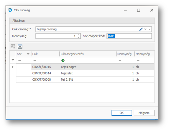The width and height of the screenshot is (169, 131).
Task: Open the Cikk csomag dropdown list
Action: (149, 29)
